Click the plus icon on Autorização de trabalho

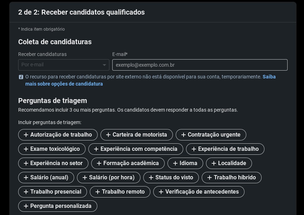26,135
